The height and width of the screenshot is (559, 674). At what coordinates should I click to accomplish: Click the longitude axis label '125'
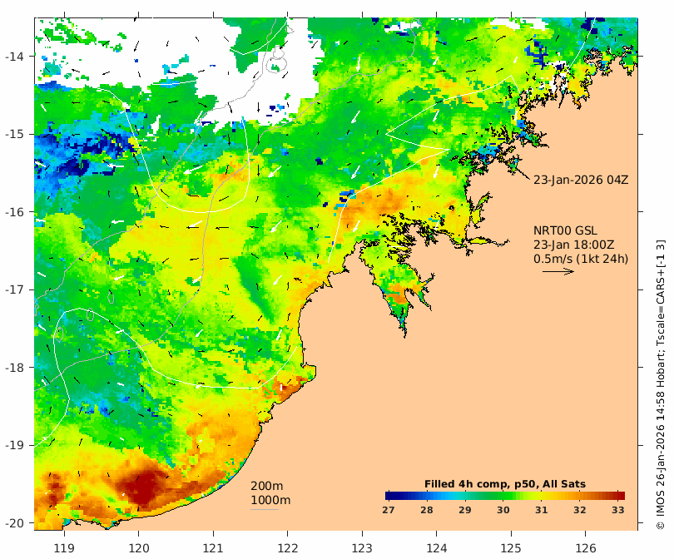pyautogui.click(x=511, y=548)
